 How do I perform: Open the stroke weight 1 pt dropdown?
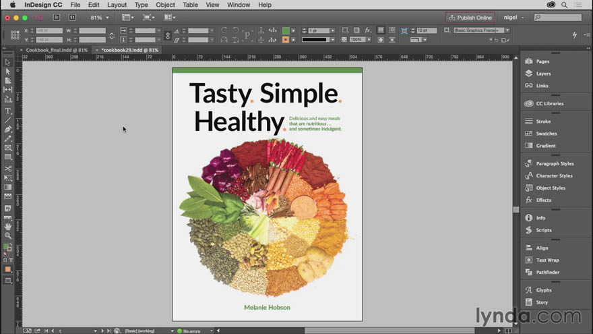pyautogui.click(x=332, y=30)
